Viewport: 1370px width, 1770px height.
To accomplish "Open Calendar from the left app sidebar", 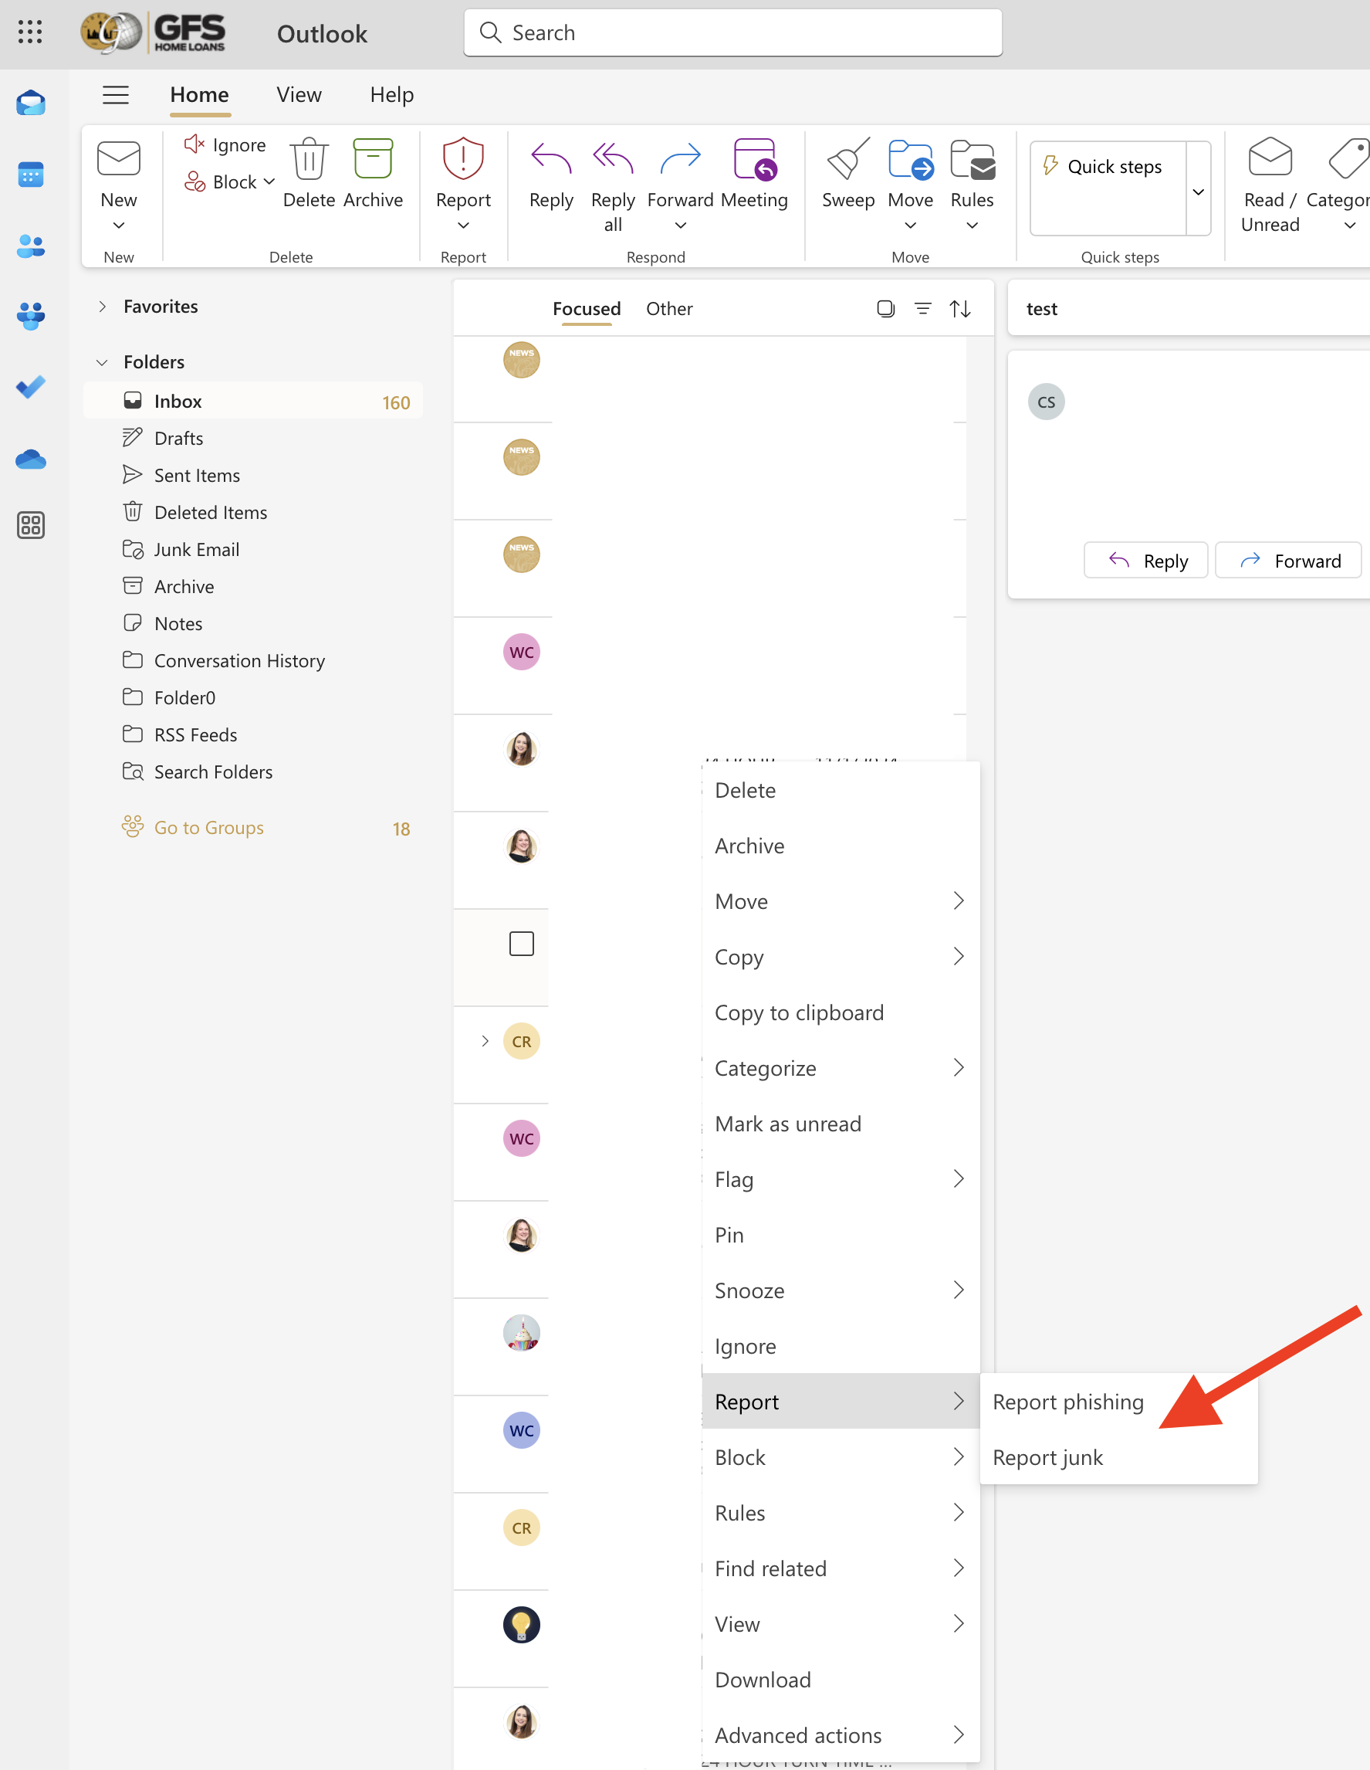I will [x=31, y=175].
